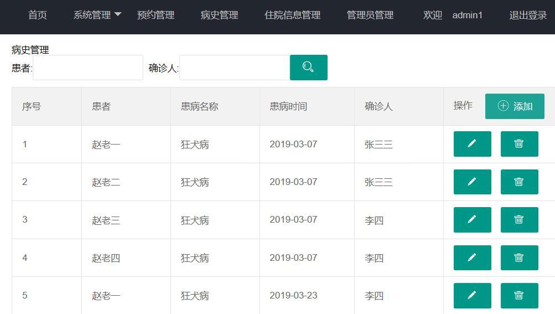Remove the 赵老三 record via trash icon
Image resolution: width=555 pixels, height=314 pixels.
[x=519, y=219]
